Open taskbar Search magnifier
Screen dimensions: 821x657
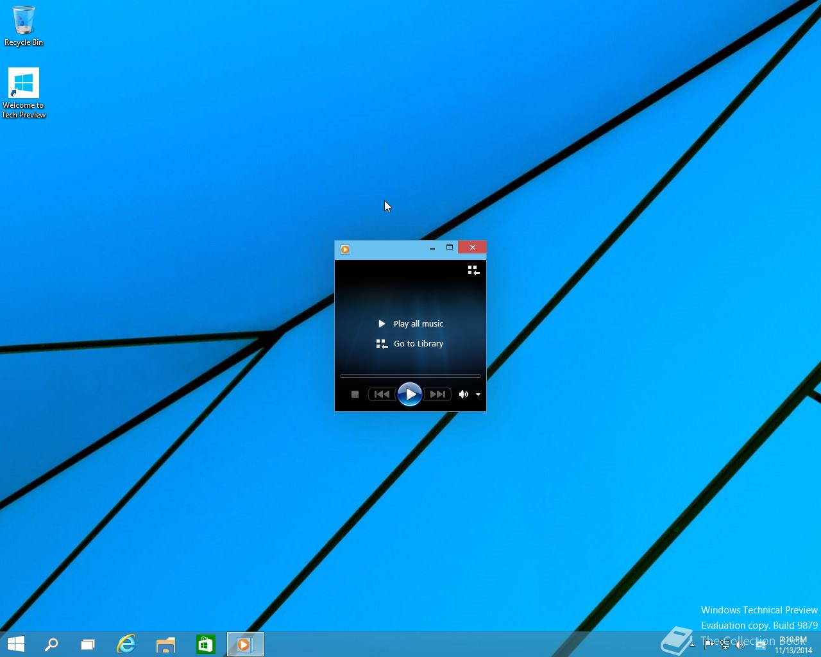pos(51,644)
